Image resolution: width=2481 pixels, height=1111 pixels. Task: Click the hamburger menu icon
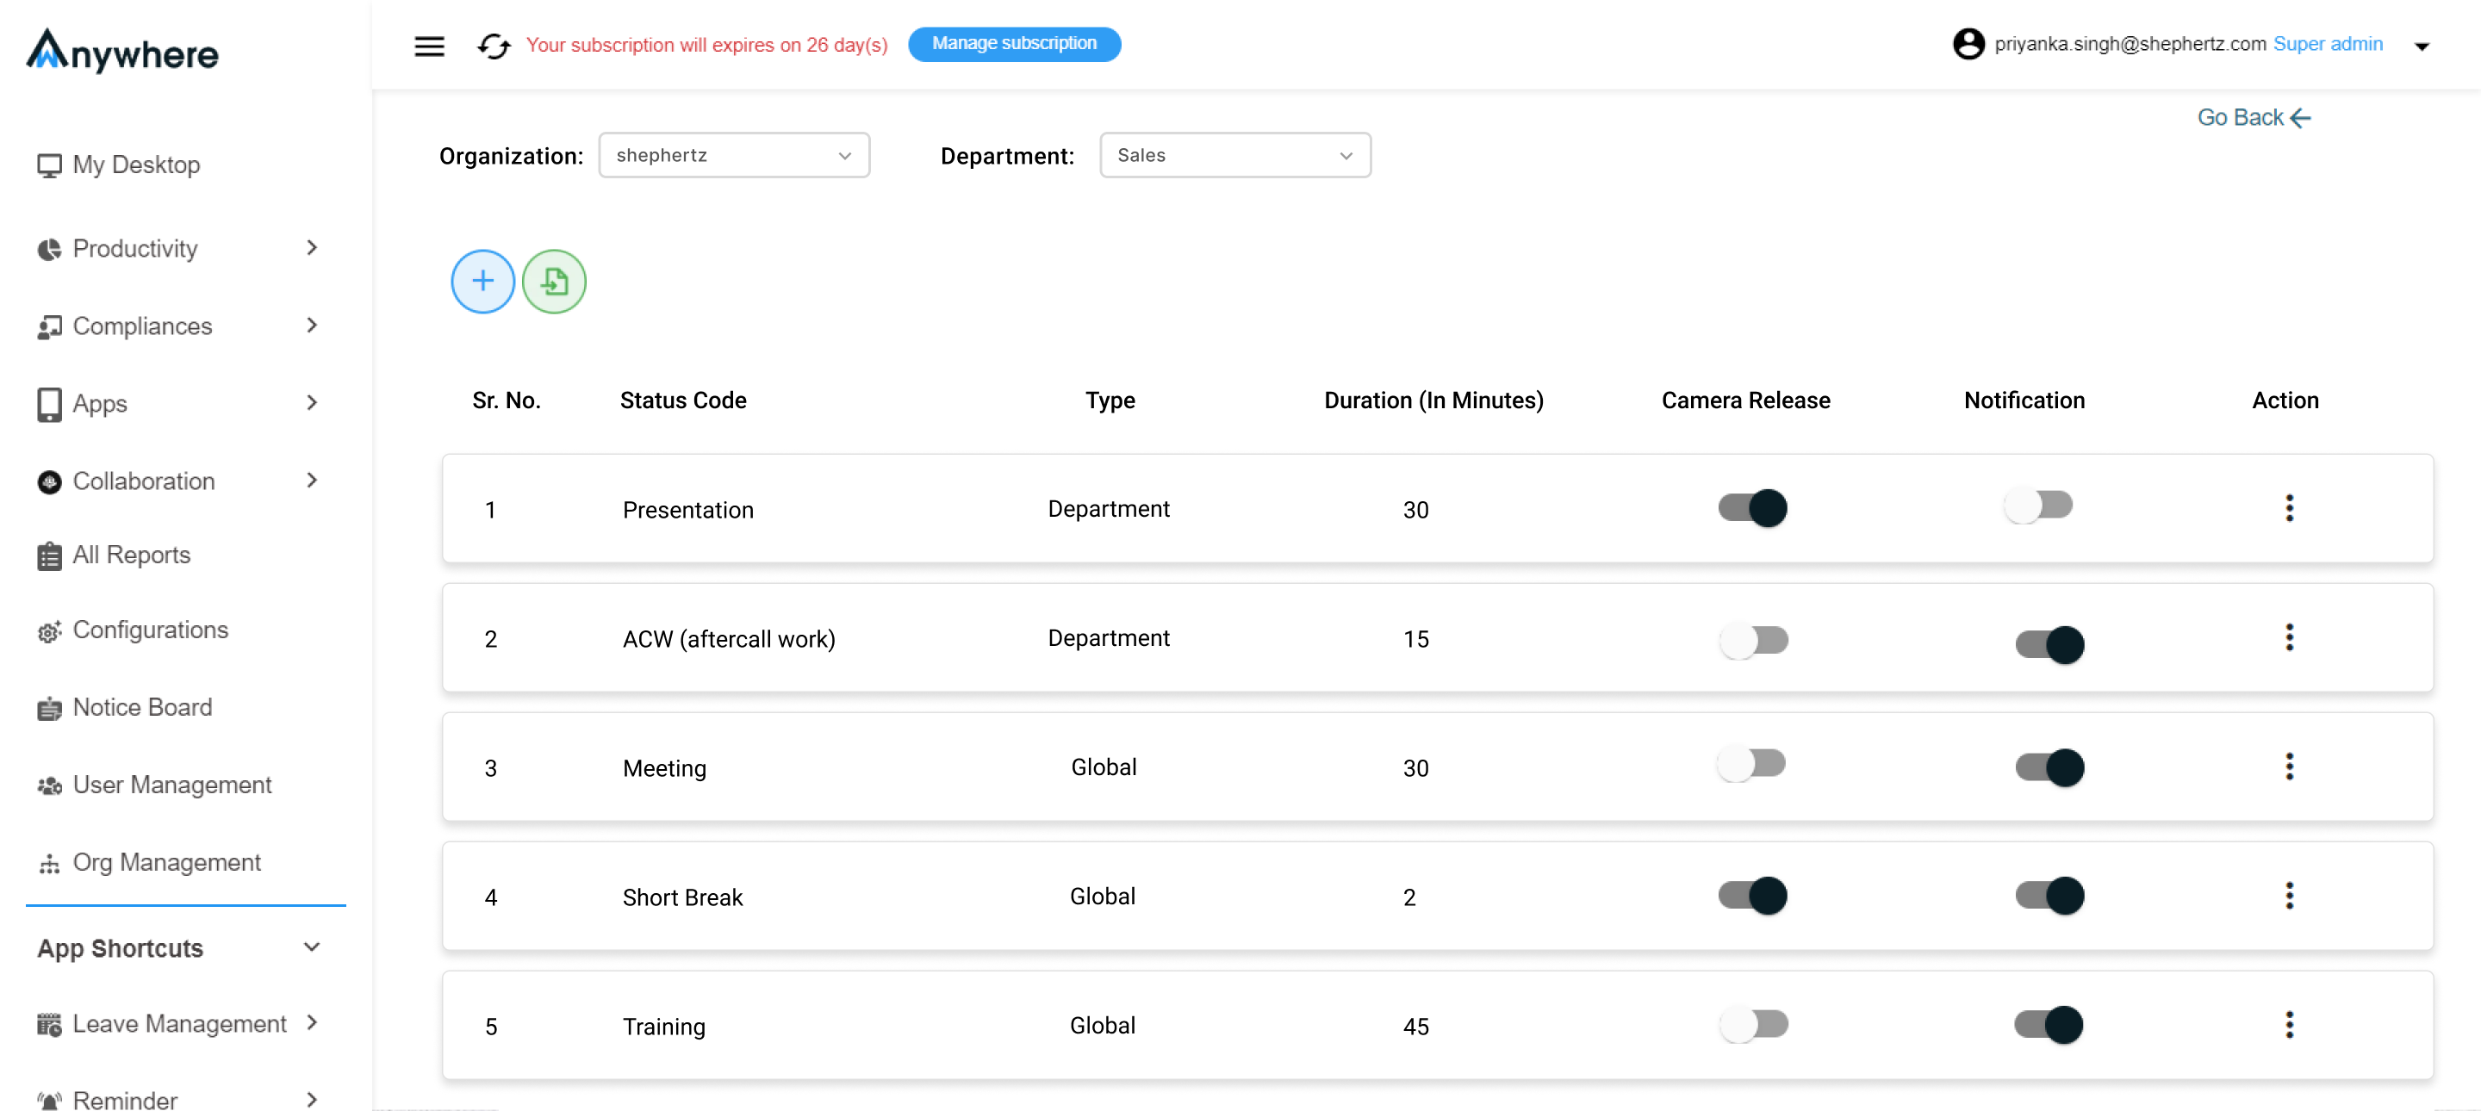coord(429,46)
